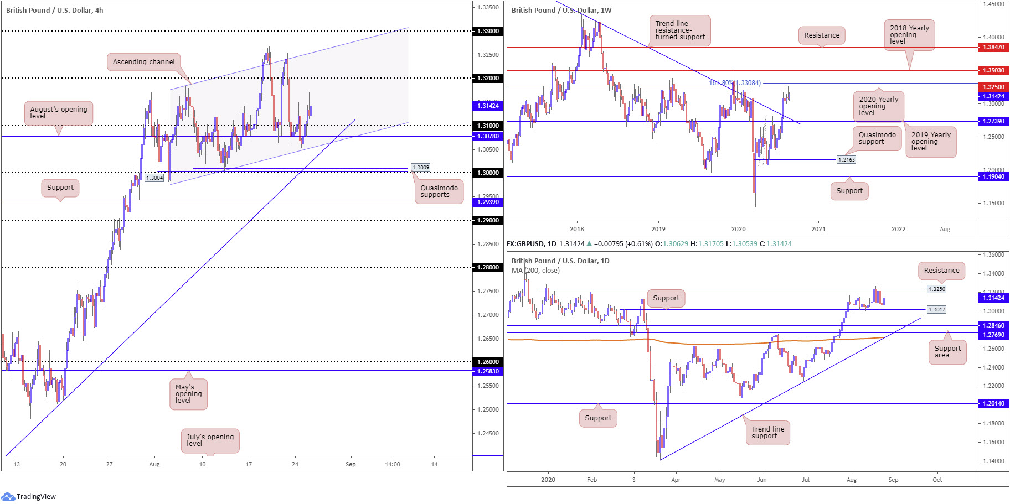Click the 'Support area' callout

click(947, 352)
